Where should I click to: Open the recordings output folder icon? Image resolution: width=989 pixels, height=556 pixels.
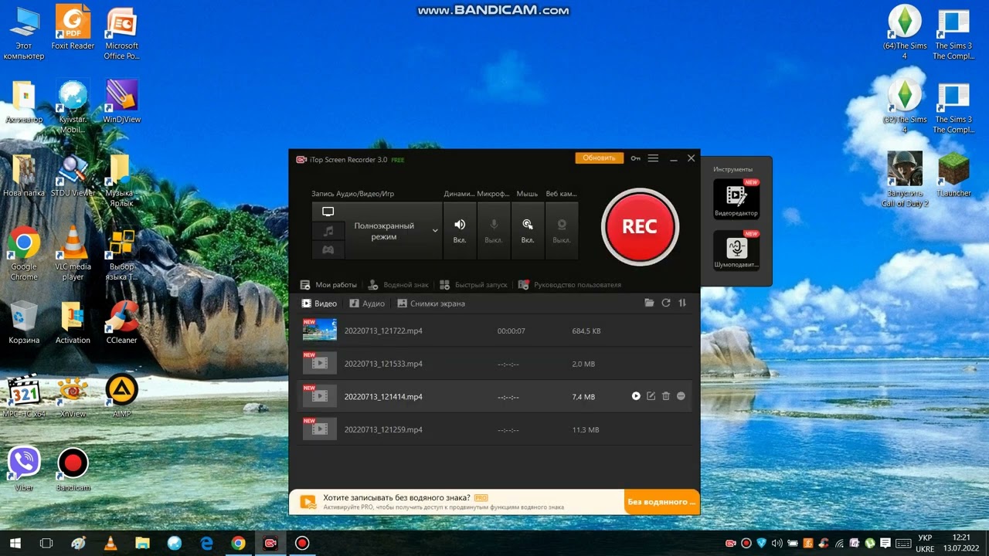click(x=650, y=303)
